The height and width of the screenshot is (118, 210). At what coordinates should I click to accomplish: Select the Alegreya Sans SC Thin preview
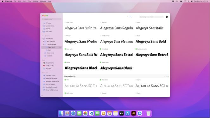pos(81,86)
